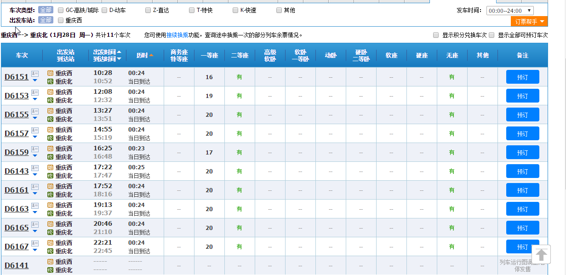Viewport: 566px width, 275px height.
Task: Open the 接续换乘 link
Action: (x=177, y=35)
